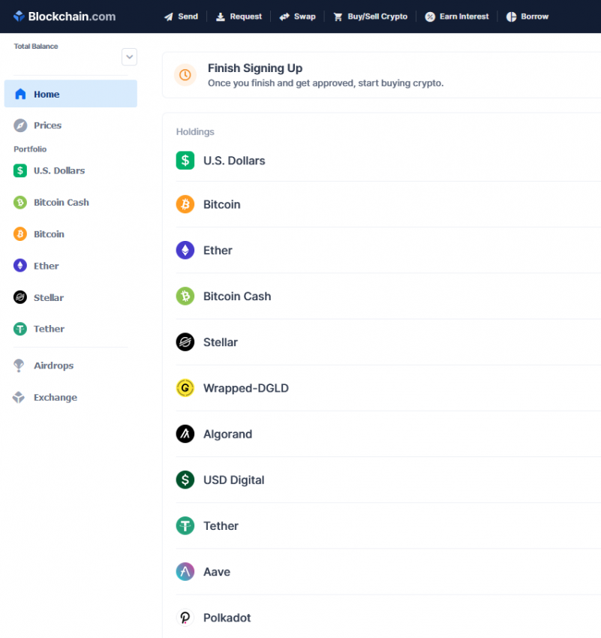This screenshot has height=638, width=601.
Task: Click the clock icon beside Finish Signing Up
Action: 185,75
